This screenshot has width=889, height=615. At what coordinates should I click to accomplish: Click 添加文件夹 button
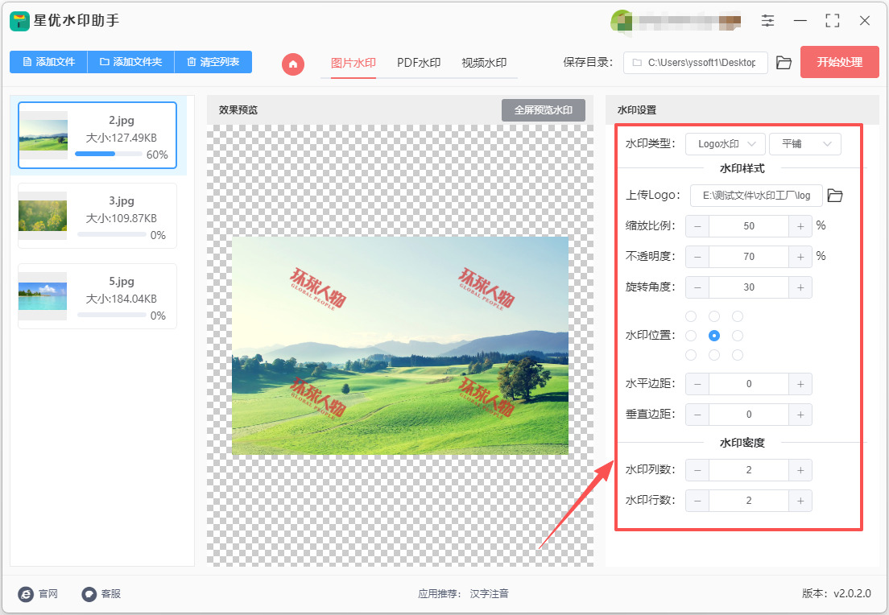pyautogui.click(x=131, y=62)
